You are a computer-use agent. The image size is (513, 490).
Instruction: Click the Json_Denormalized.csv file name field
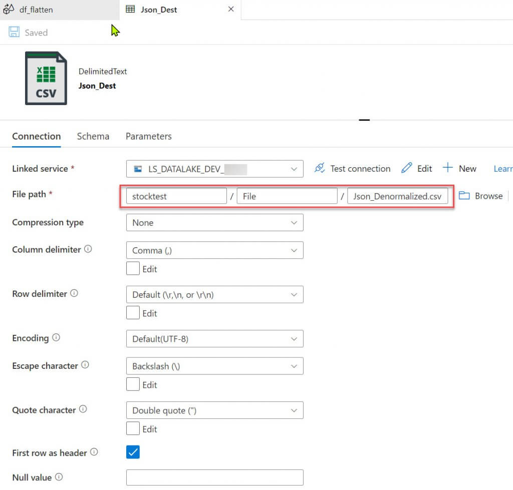pyautogui.click(x=397, y=196)
